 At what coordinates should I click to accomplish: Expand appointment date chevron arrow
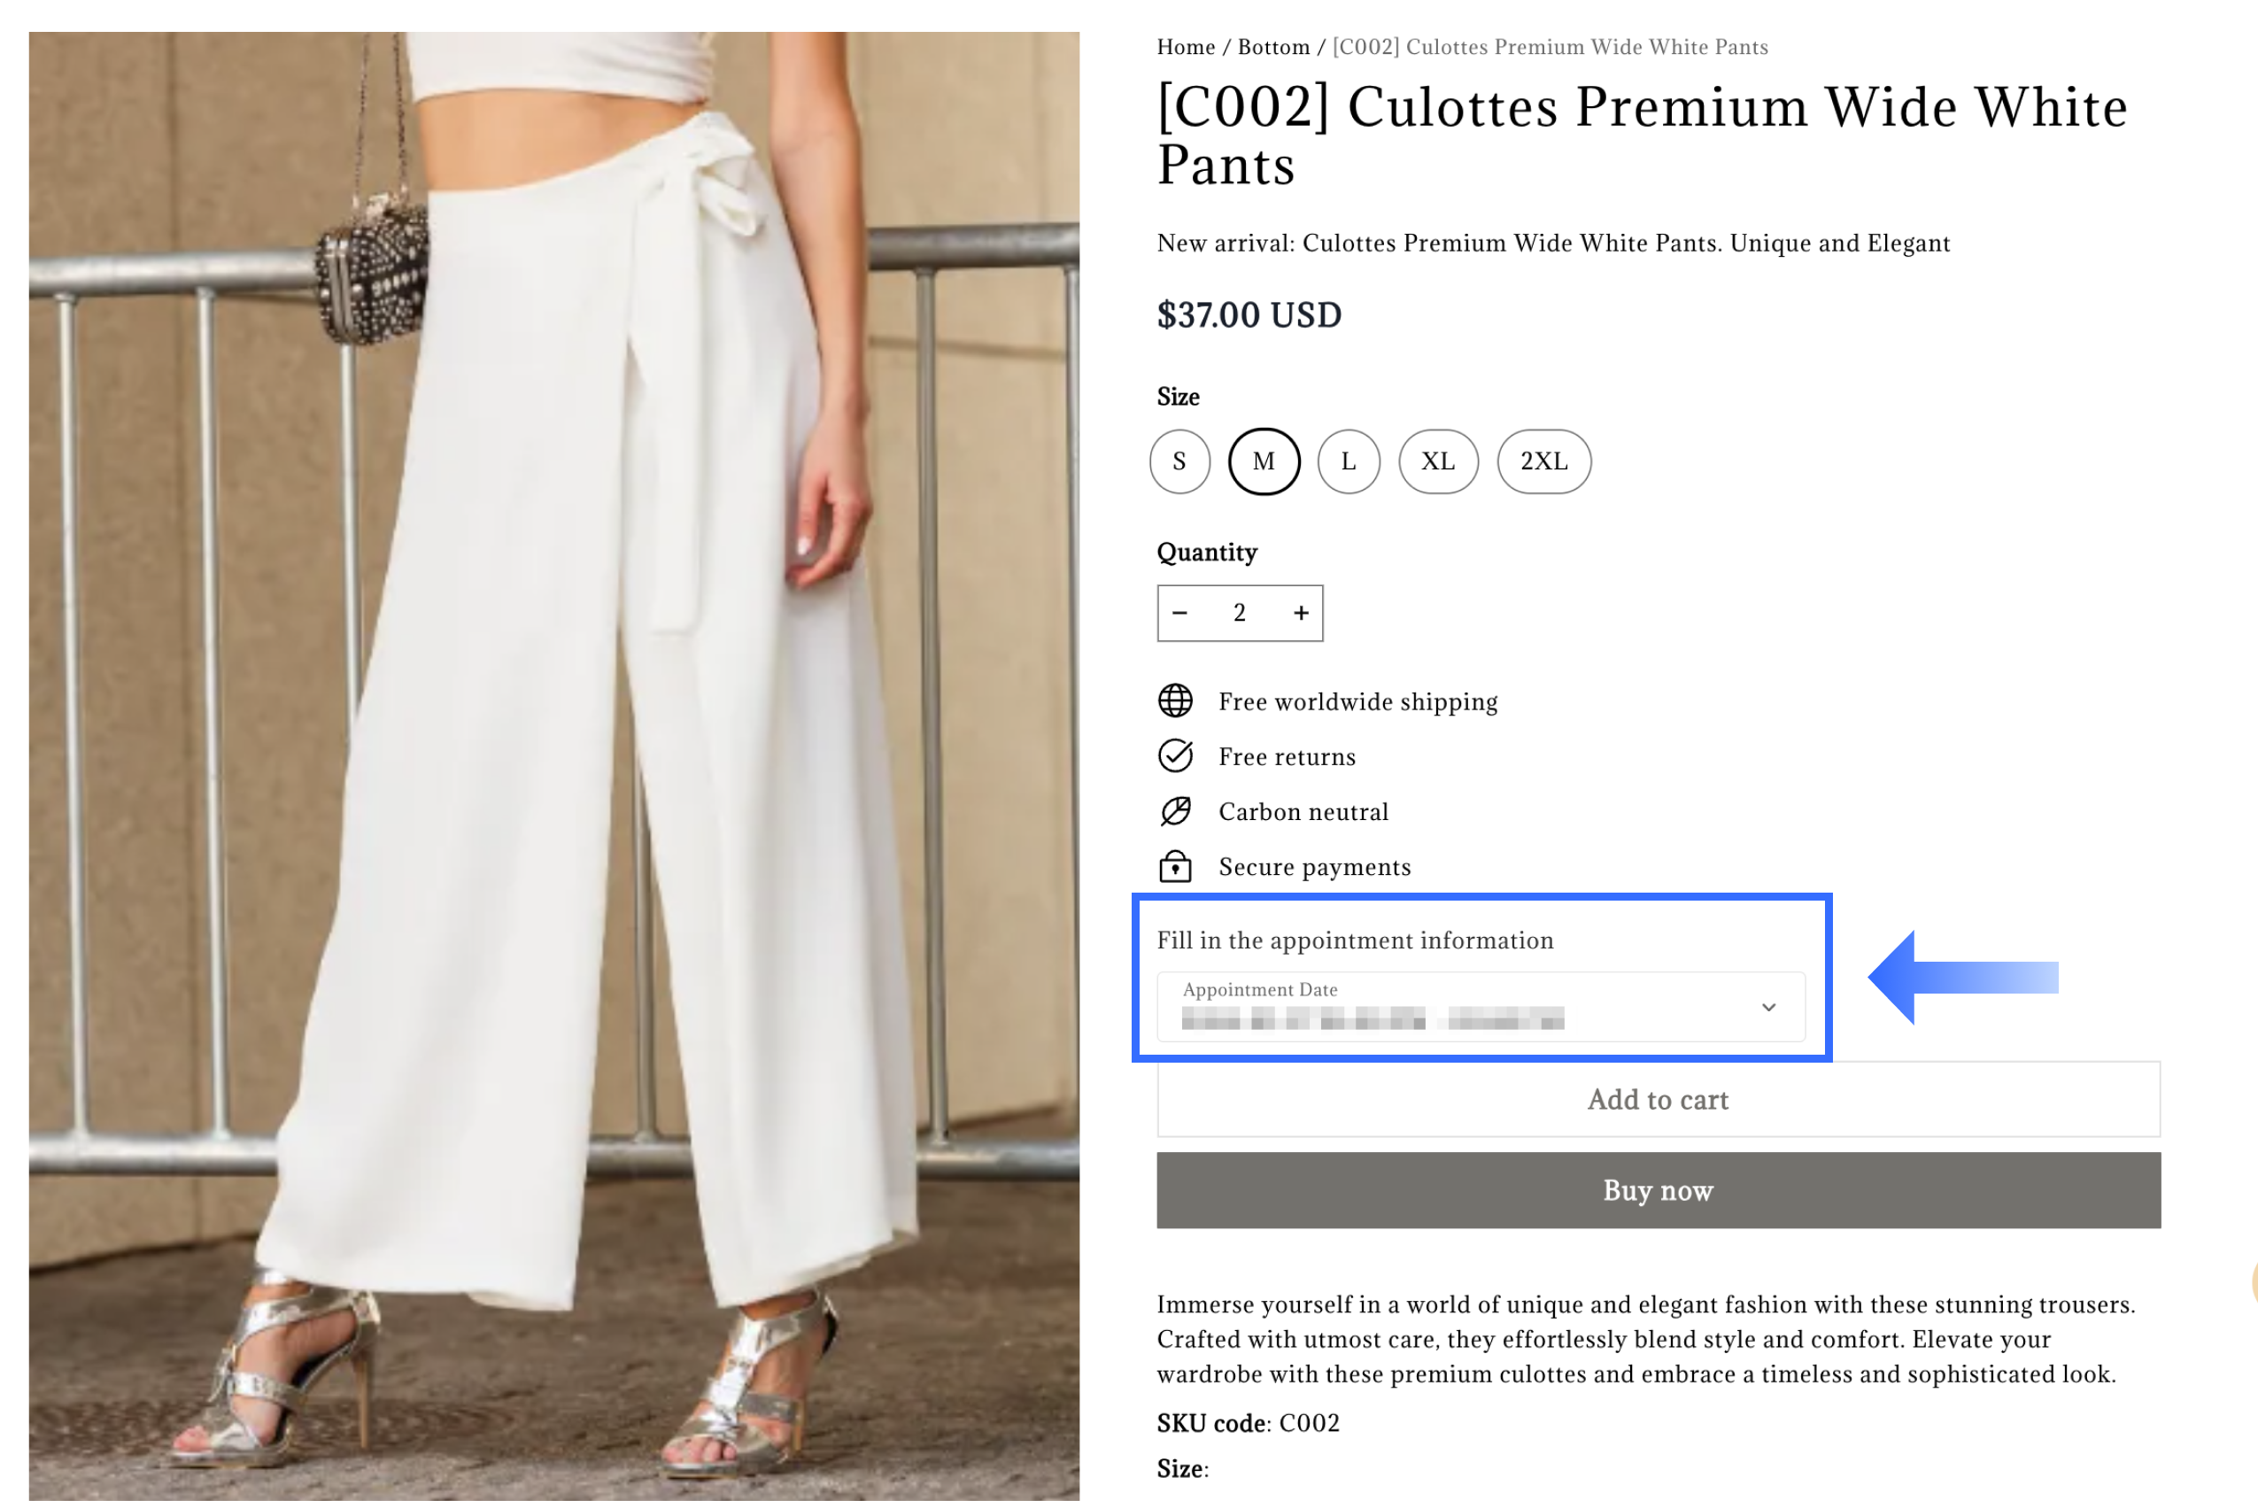(1768, 1007)
